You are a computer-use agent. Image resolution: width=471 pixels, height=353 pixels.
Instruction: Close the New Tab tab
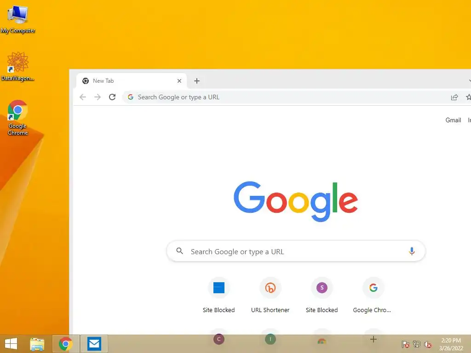click(x=179, y=81)
